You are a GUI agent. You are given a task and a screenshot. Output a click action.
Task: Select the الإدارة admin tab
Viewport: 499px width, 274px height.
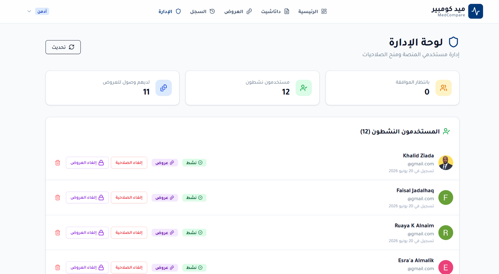[x=170, y=11]
